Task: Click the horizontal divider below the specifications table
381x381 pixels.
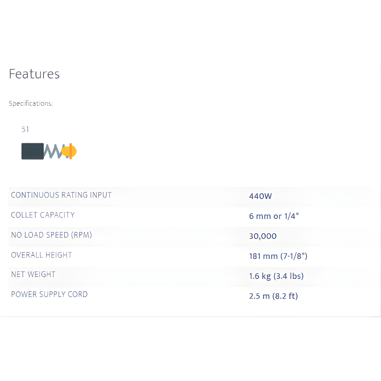Action: (x=190, y=317)
